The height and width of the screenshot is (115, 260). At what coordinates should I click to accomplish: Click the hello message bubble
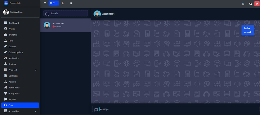pyautogui.click(x=248, y=30)
